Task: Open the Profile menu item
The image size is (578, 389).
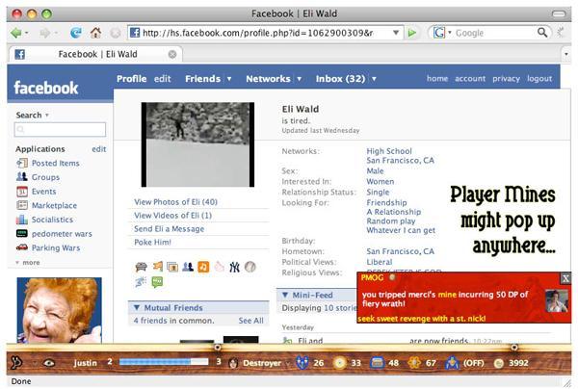Action: 132,79
